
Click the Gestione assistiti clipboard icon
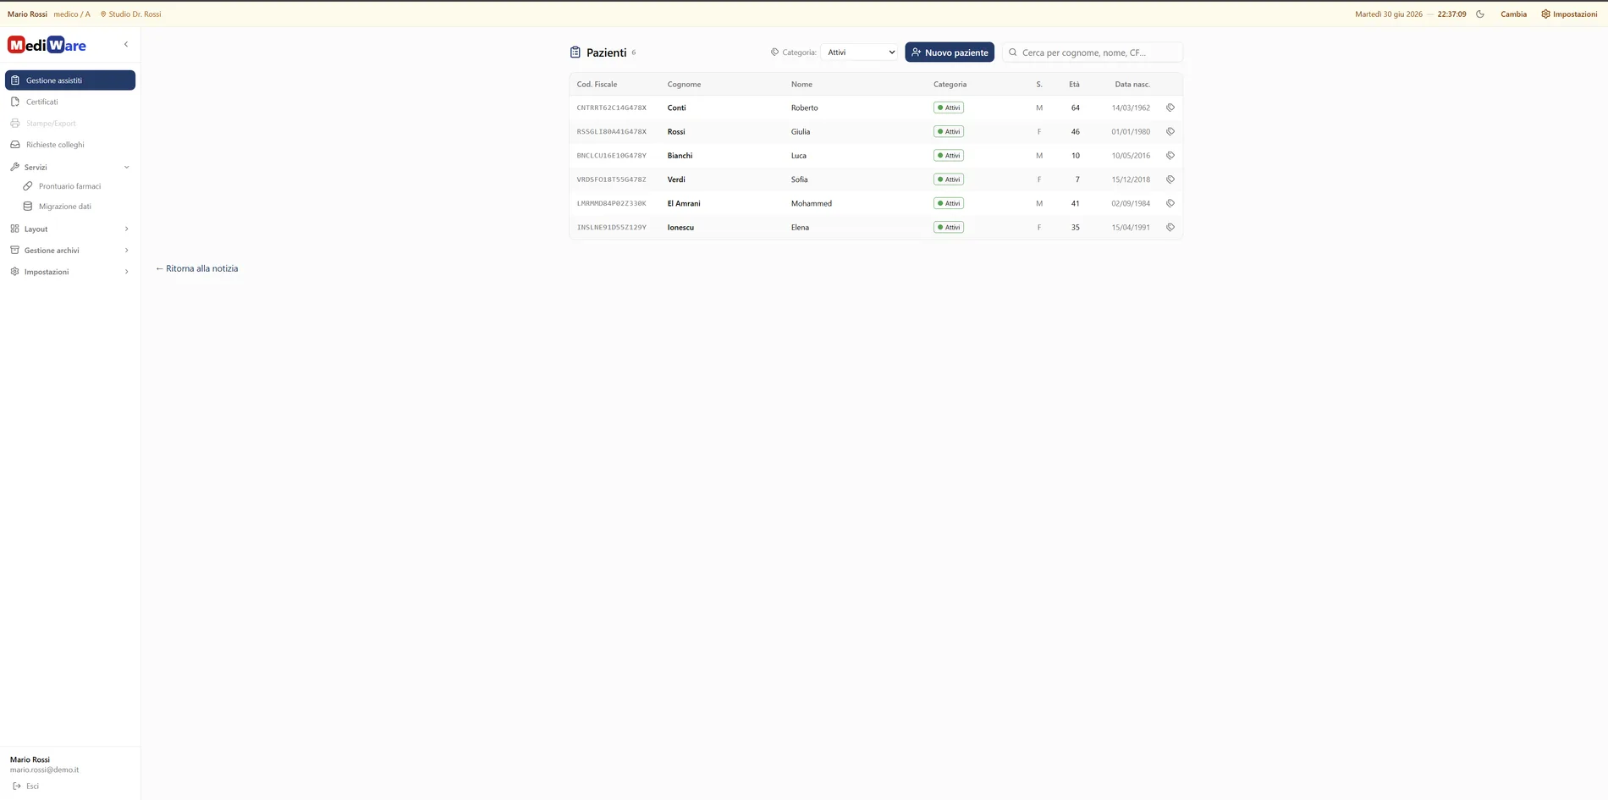[x=15, y=80]
